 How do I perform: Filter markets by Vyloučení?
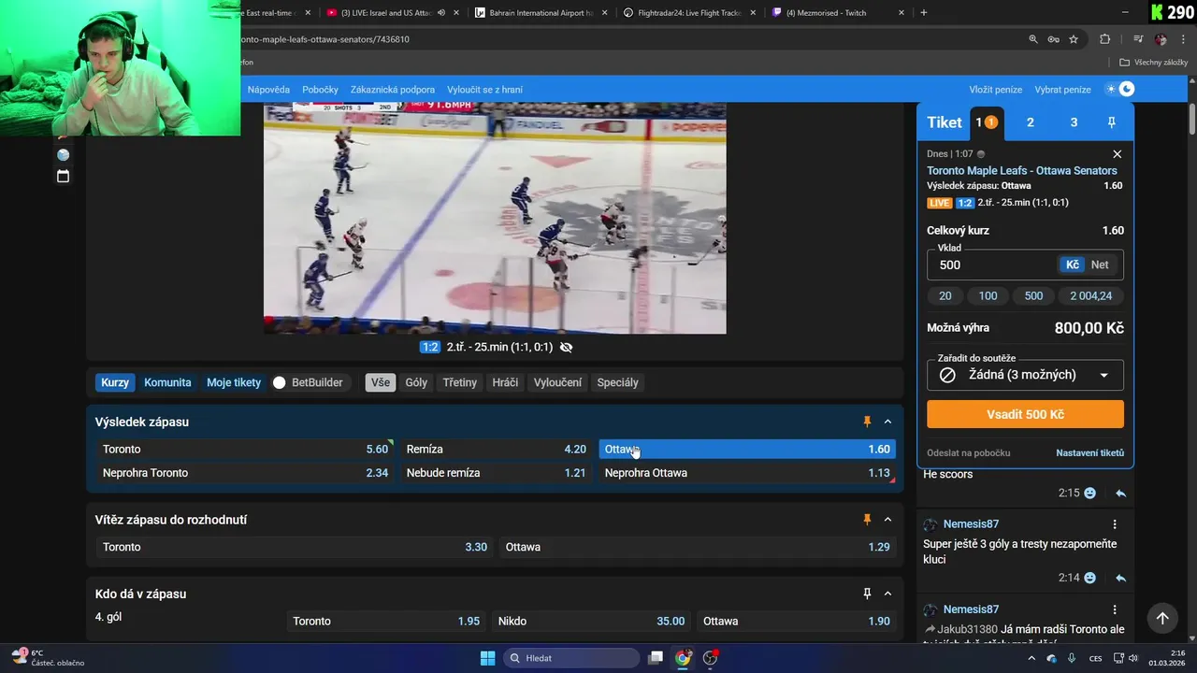pos(557,382)
